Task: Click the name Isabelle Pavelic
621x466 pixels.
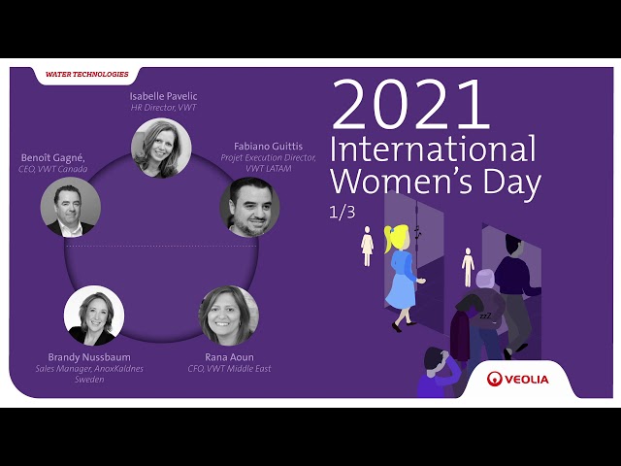Action: click(163, 96)
